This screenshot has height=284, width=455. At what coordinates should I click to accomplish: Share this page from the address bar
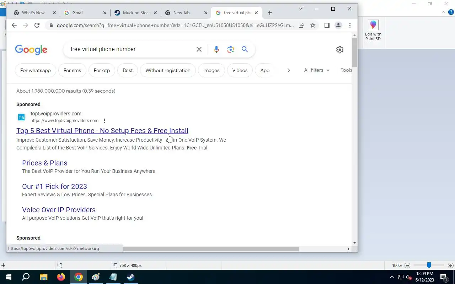coord(301,25)
